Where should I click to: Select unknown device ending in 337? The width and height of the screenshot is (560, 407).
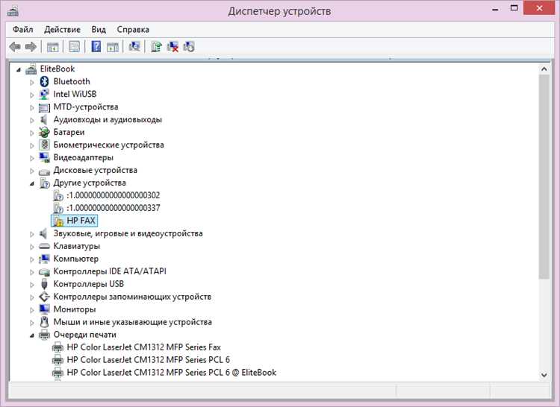pyautogui.click(x=113, y=208)
